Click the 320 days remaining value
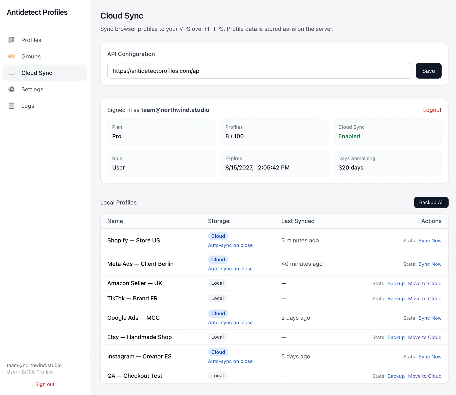Screen dimensions: 456x395 (351, 167)
